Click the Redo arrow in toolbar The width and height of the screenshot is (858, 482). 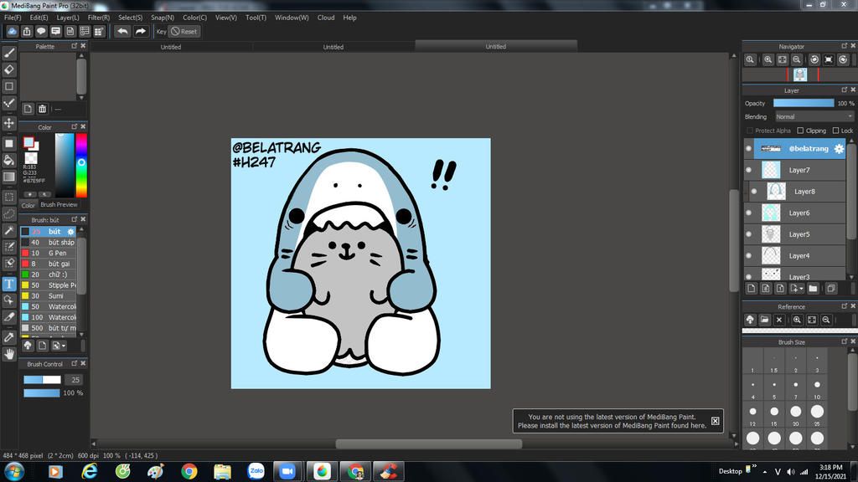[141, 31]
